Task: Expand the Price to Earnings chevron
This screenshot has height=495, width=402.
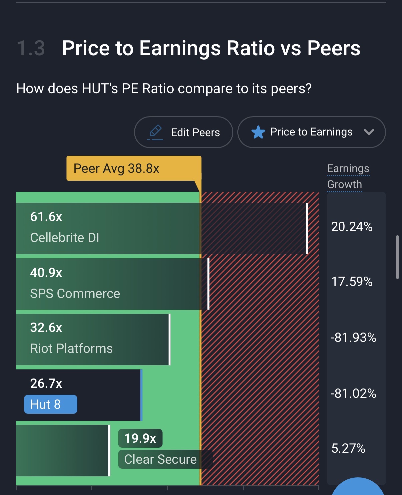Action: (369, 132)
